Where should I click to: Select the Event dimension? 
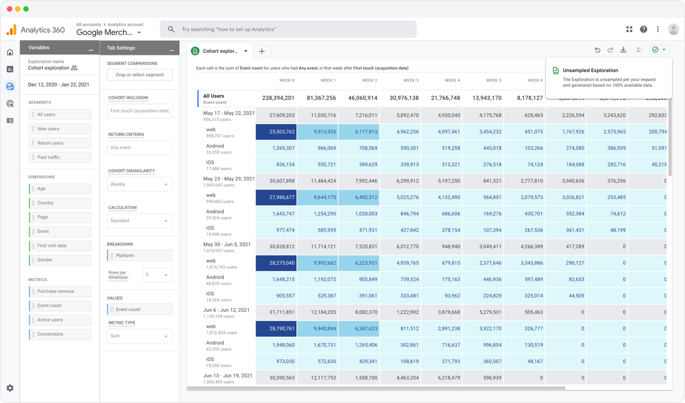60,231
